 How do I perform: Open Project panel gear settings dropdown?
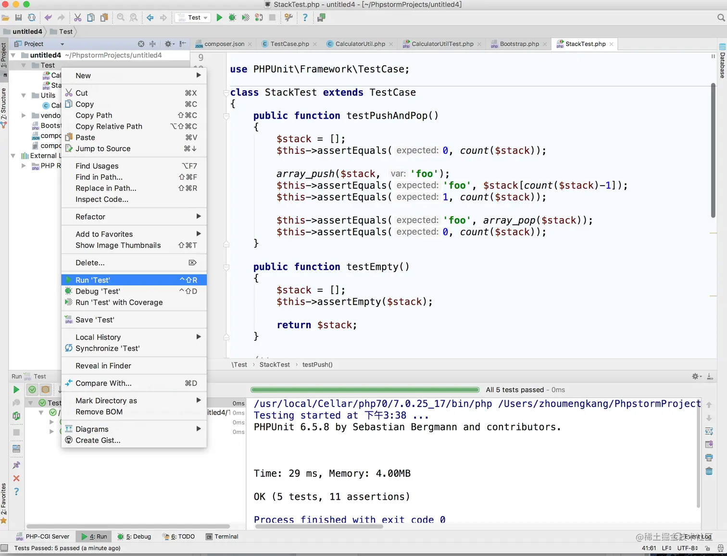pyautogui.click(x=169, y=44)
